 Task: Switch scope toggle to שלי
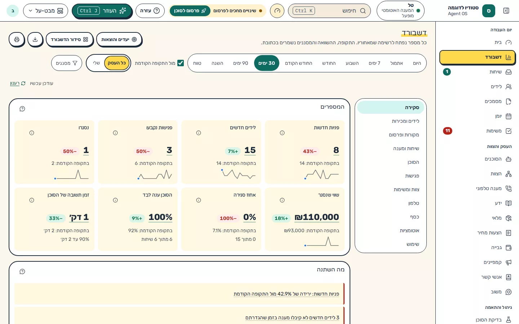pyautogui.click(x=96, y=63)
